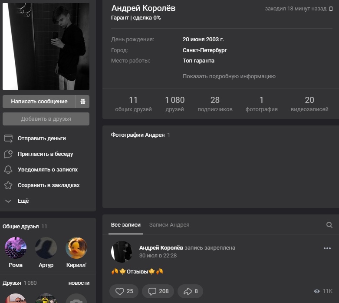339x303 pixels.
Task: Click the Пригласить в беседу option
Action: (45, 154)
